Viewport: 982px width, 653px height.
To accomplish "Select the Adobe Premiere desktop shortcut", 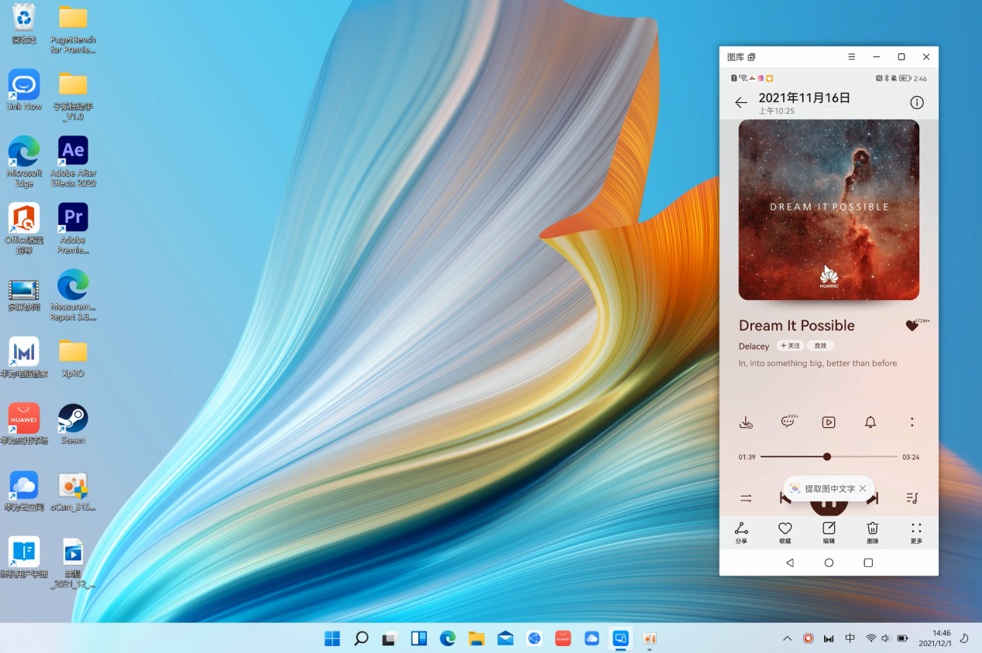I will point(73,229).
